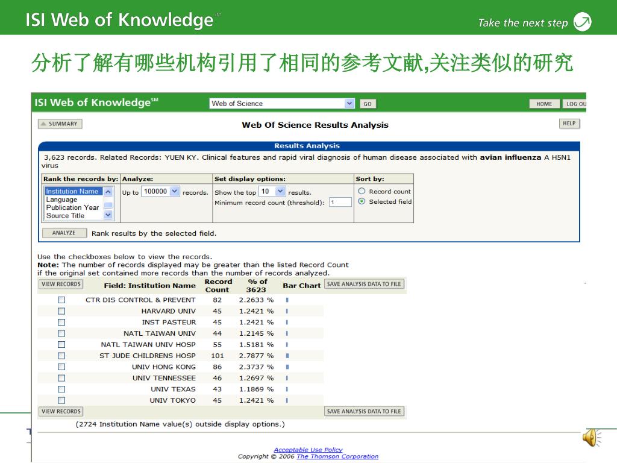Screen dimensions: 617x463
Task: Click the Field: Institution Name column header
Action: tap(149, 286)
